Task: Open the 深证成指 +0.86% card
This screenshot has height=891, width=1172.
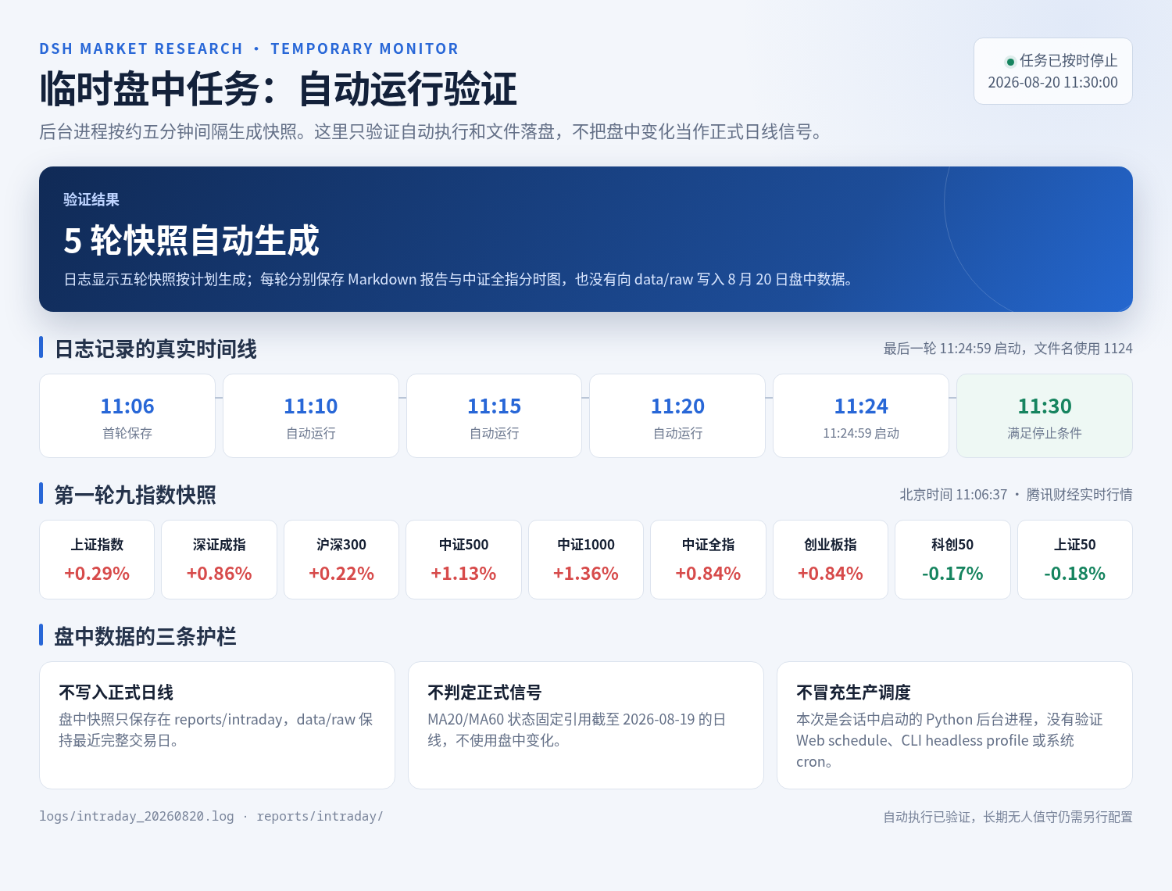Action: pos(219,560)
